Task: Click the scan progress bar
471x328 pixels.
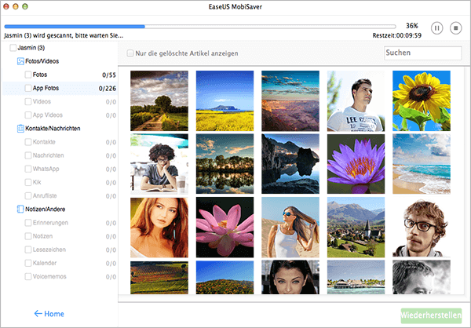Action: point(200,27)
